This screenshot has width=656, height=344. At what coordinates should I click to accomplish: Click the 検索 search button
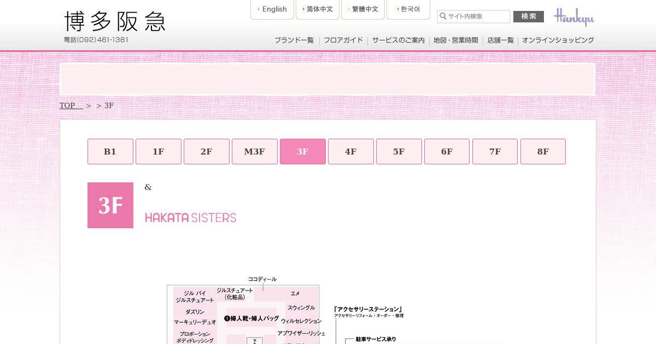point(529,16)
